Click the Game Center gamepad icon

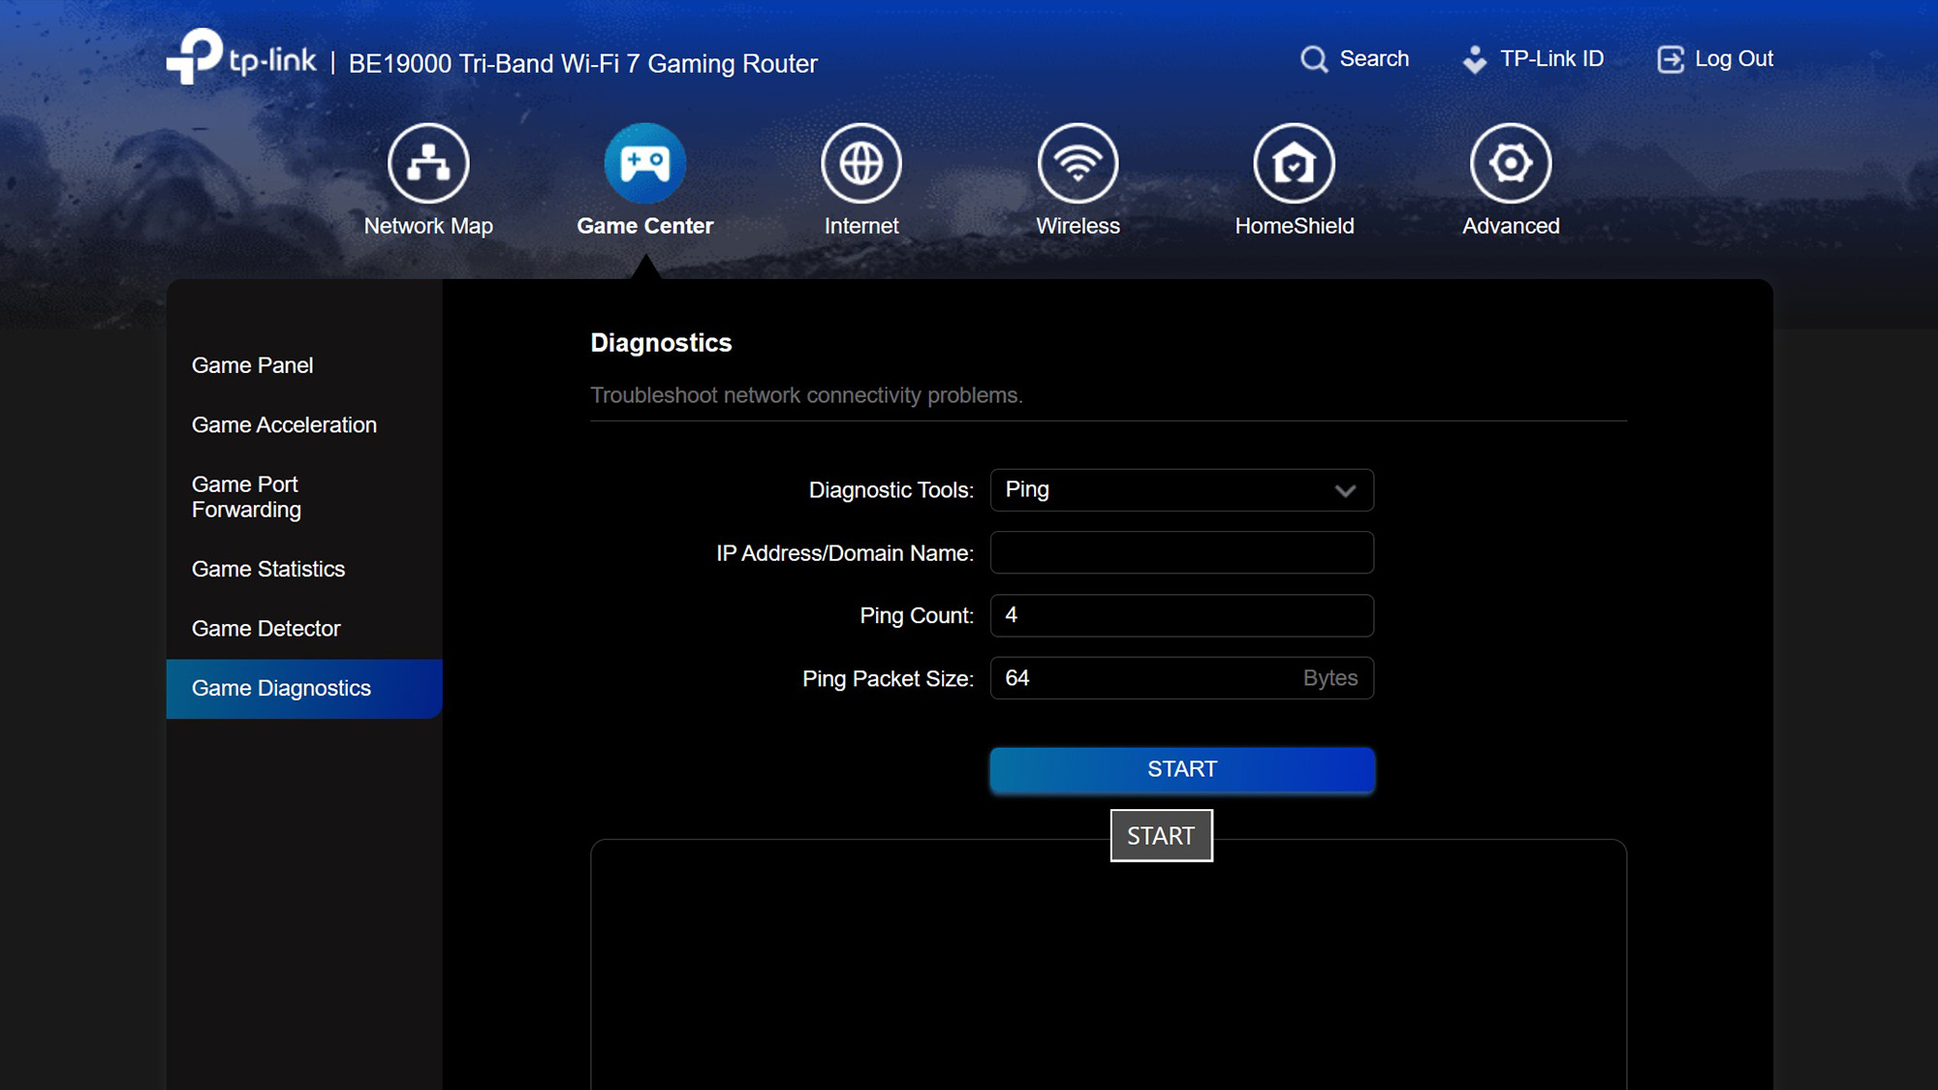(644, 163)
